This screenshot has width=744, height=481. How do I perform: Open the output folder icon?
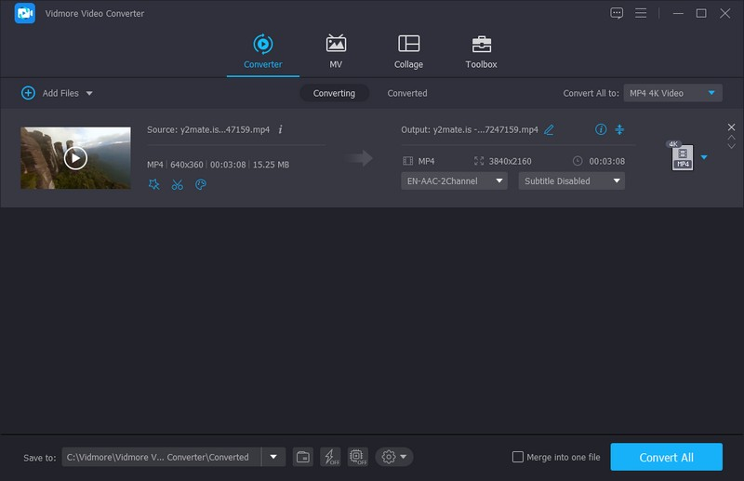pos(303,457)
